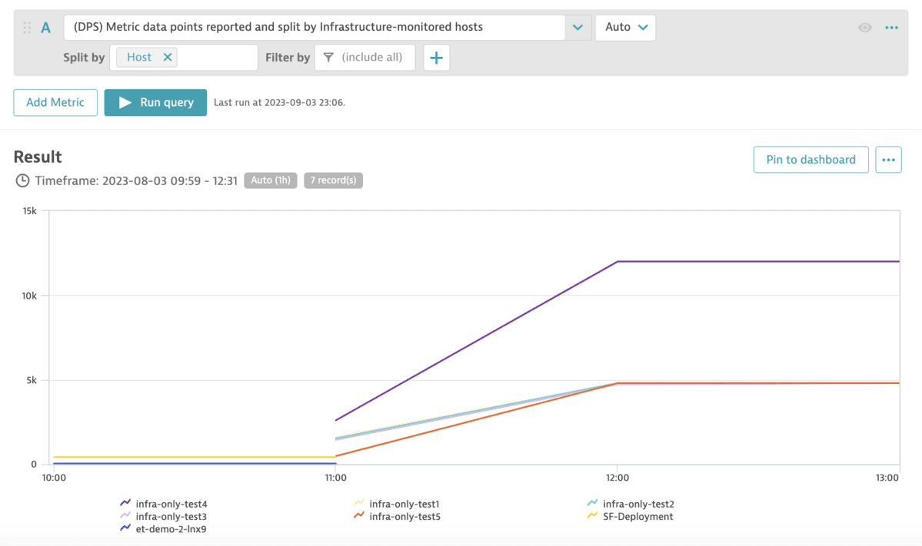Select the metric A label badge

pos(45,27)
